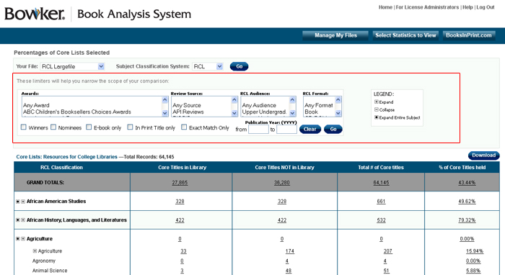Select Book in RCL Format list
Image resolution: width=505 pixels, height=275 pixels.
click(x=311, y=112)
